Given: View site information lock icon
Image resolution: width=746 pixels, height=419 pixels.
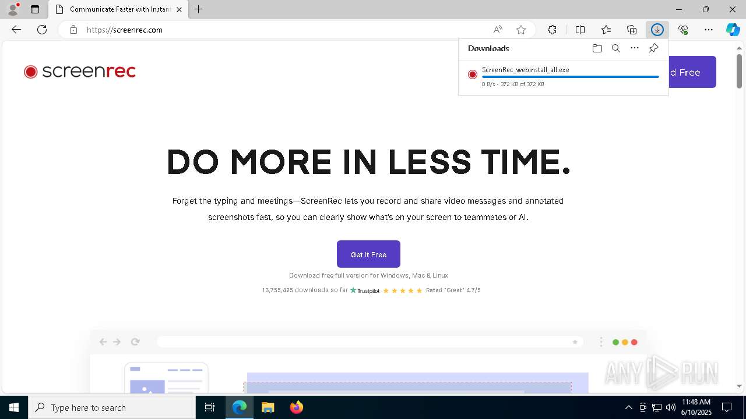Looking at the screenshot, I should pyautogui.click(x=73, y=30).
